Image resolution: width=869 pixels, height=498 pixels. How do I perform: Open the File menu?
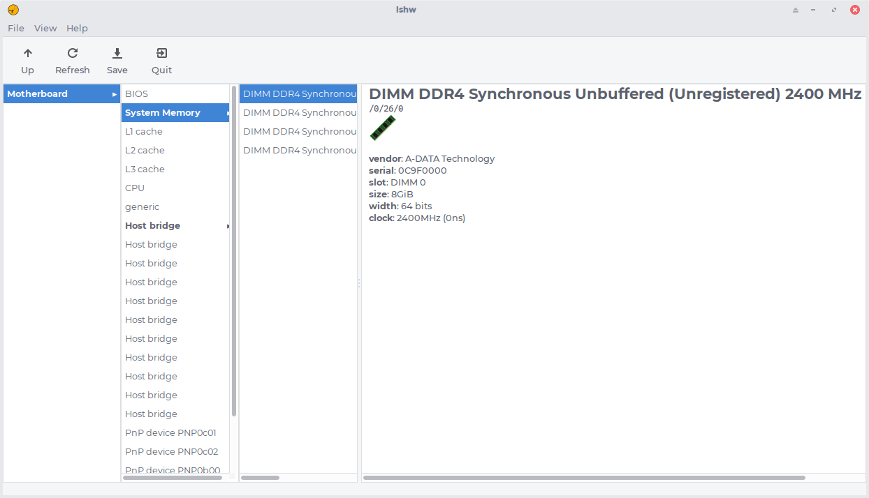16,28
